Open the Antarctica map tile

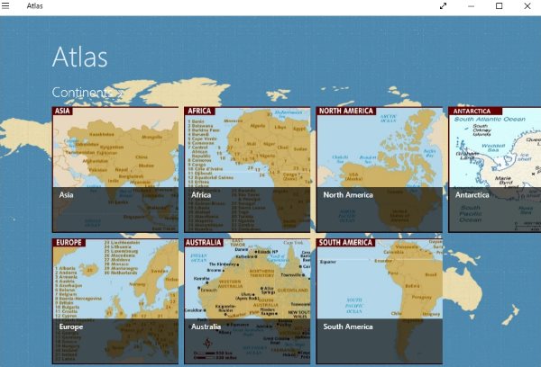tap(494, 169)
